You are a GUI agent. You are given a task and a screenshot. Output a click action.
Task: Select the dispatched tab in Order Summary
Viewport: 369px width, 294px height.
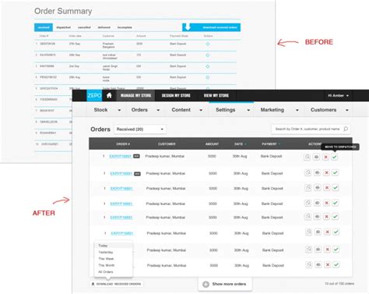(64, 27)
